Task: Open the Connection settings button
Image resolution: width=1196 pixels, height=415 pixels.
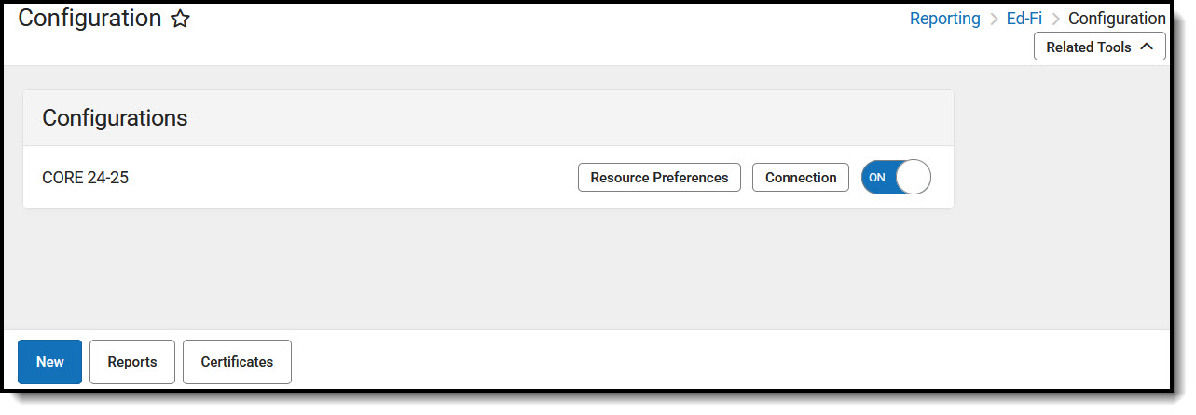Action: pyautogui.click(x=800, y=178)
